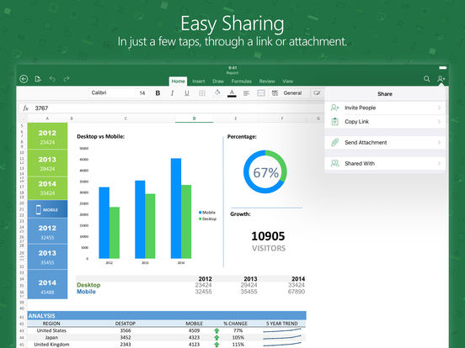Switch to the Home tab

click(x=178, y=81)
